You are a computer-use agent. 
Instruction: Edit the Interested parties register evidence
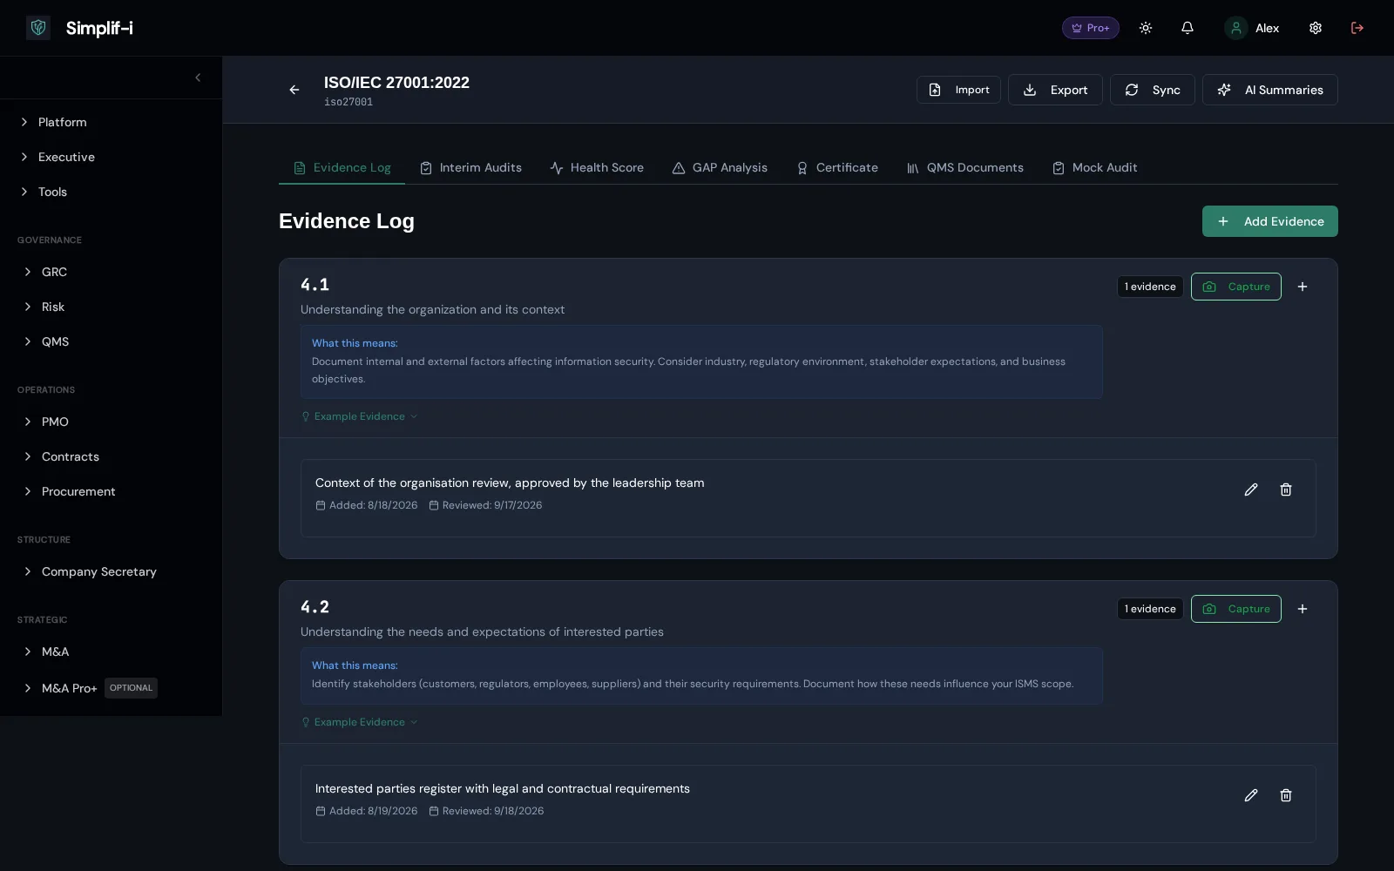tap(1251, 795)
